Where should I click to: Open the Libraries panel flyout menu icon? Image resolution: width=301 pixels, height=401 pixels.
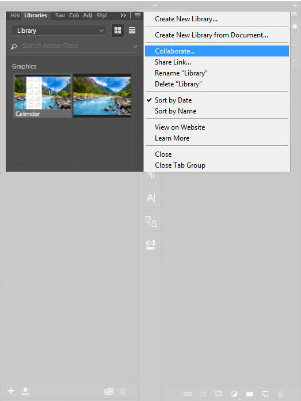click(x=138, y=16)
